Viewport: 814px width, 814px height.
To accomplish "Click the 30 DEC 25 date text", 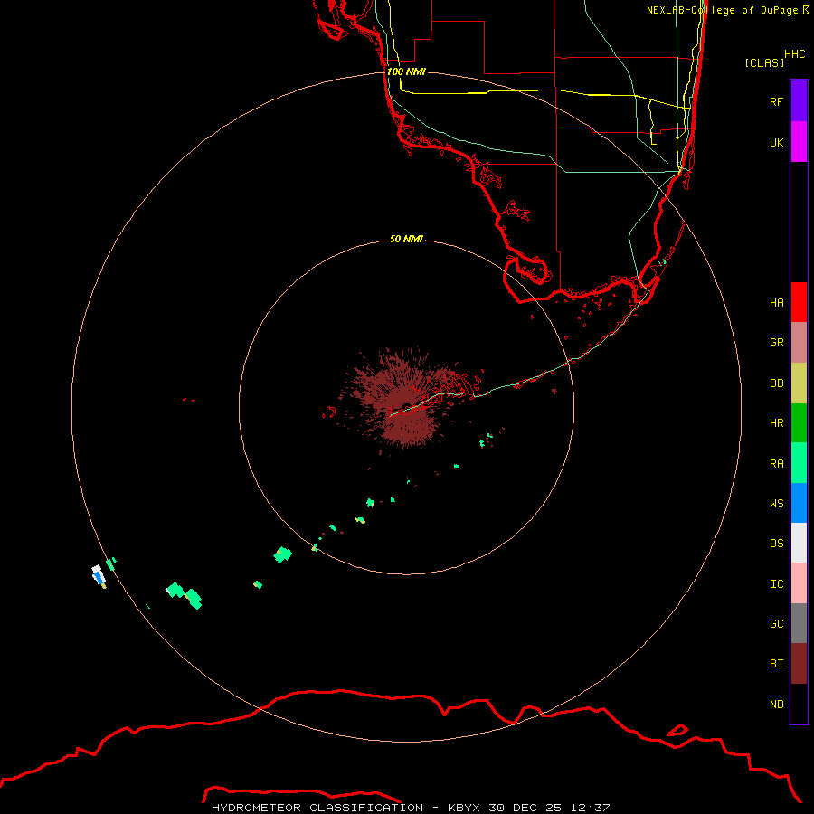I will 525,808.
